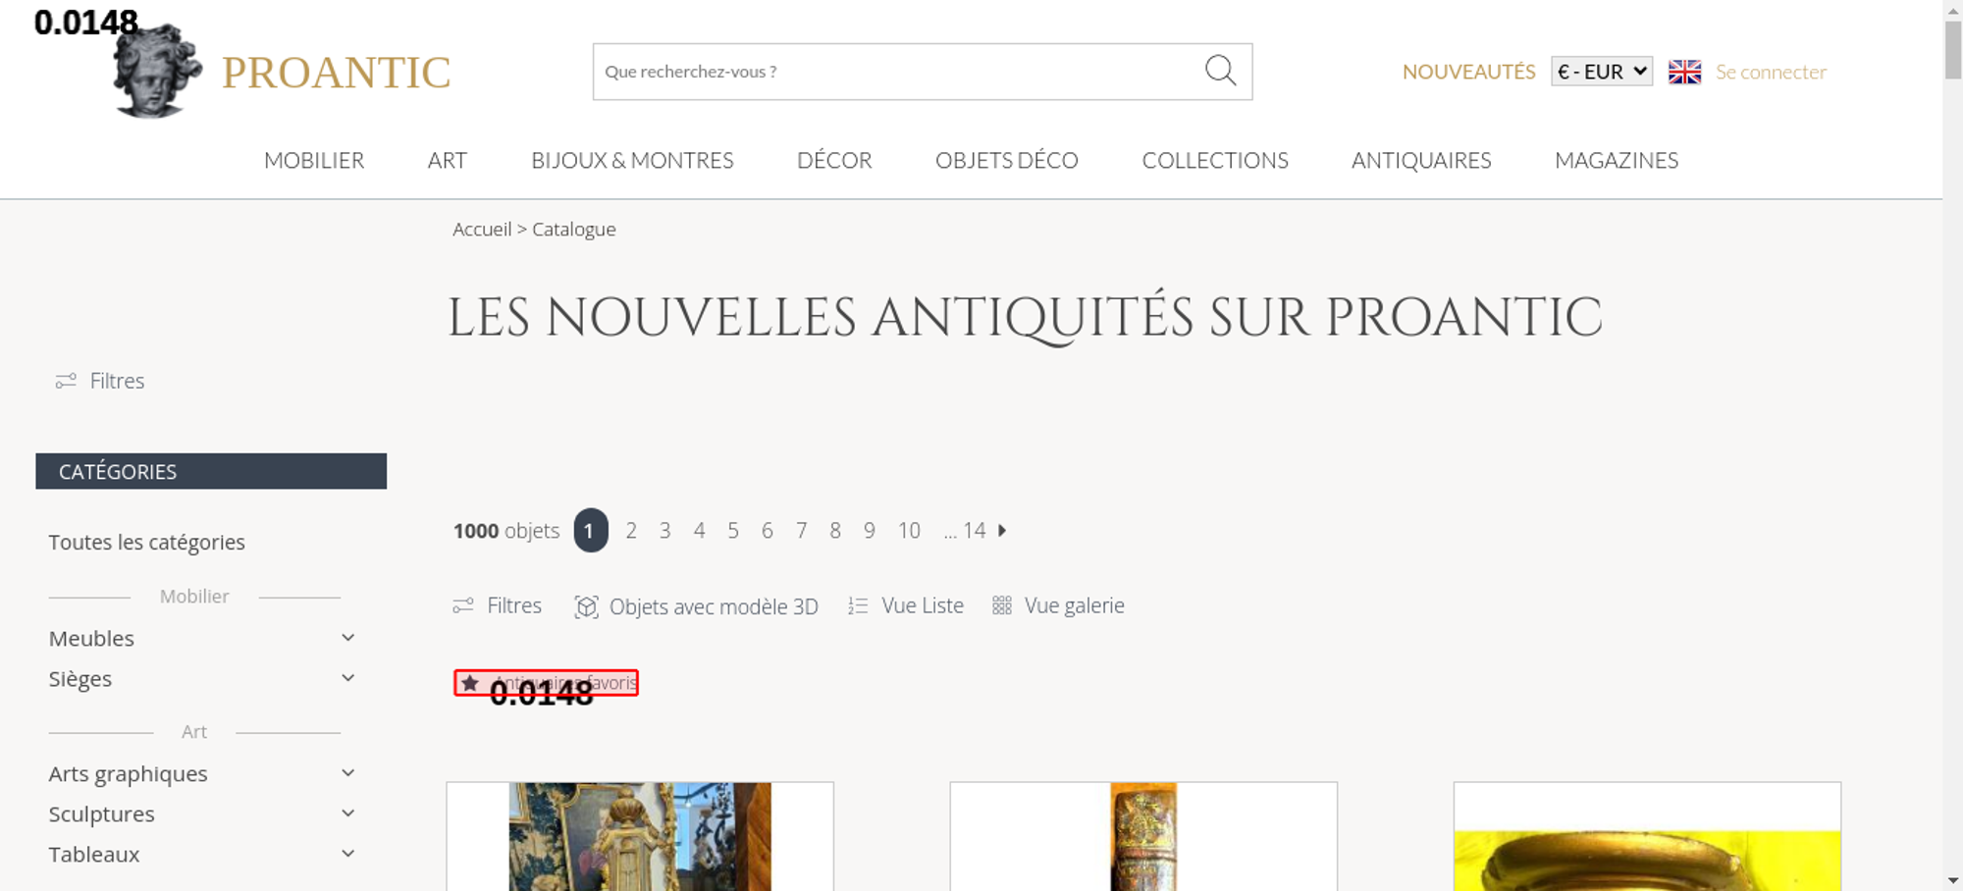Open filters using the sidebar Filtres icon
Viewport: 1963px width, 891px height.
(66, 381)
